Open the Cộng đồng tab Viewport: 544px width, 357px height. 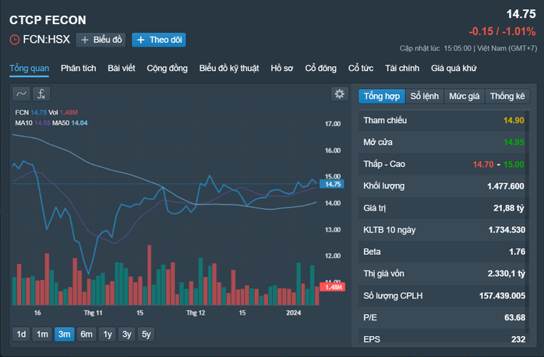pos(168,69)
